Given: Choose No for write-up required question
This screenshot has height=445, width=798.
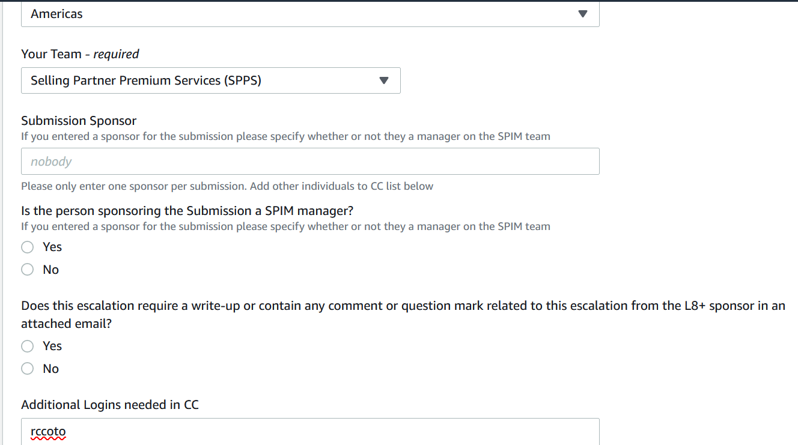Looking at the screenshot, I should [x=28, y=369].
